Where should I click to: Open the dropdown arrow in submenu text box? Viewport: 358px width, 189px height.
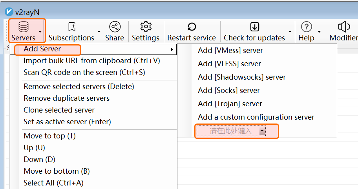point(262,131)
